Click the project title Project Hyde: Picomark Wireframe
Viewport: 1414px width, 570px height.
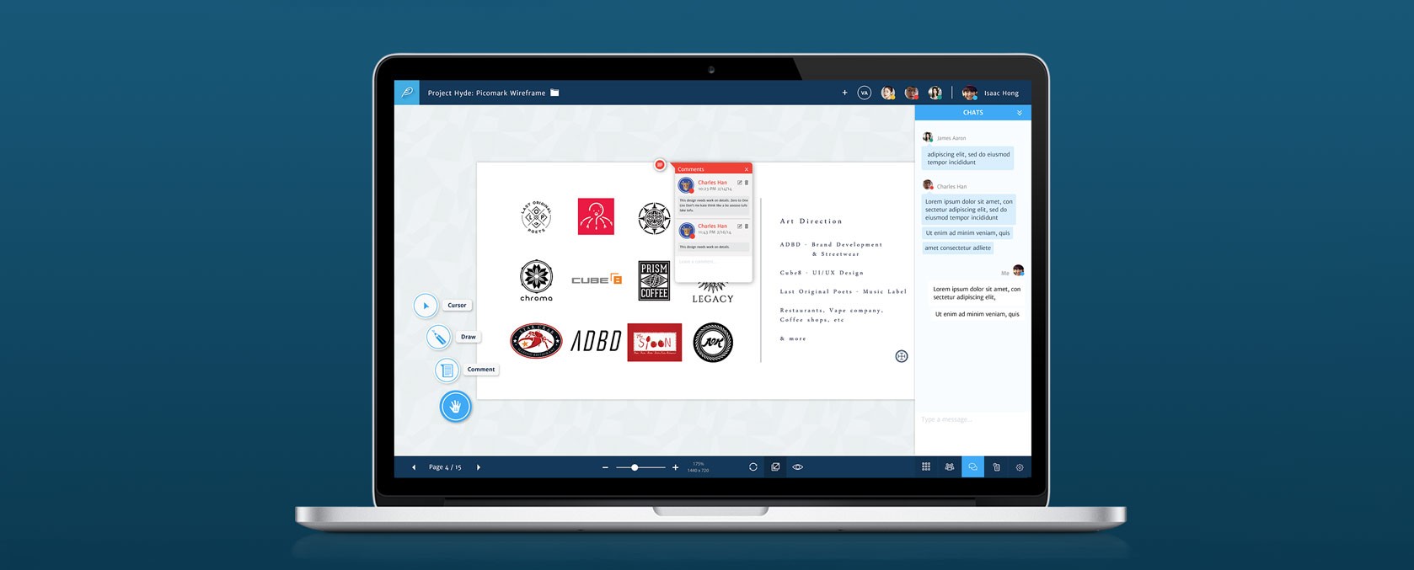(486, 93)
